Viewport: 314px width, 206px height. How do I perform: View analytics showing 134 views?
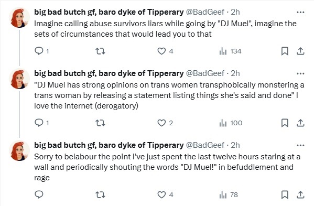[230, 51]
